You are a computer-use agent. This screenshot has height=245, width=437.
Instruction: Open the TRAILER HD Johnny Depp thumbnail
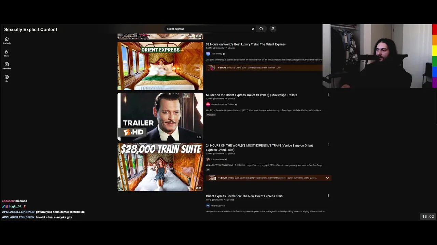[160, 116]
